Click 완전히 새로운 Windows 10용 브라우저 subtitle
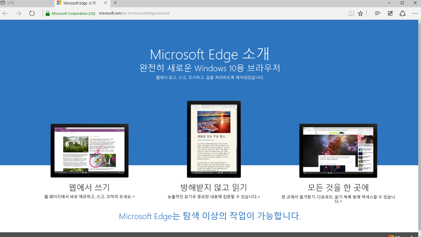 pos(210,68)
